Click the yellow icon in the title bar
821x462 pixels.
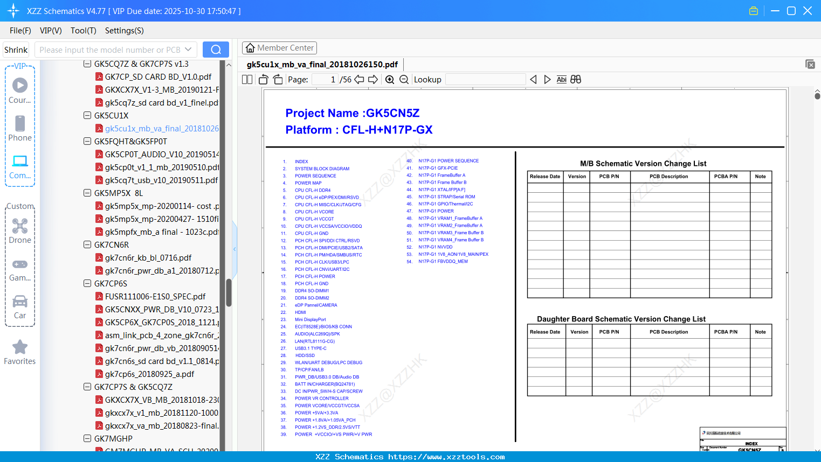pos(754,11)
